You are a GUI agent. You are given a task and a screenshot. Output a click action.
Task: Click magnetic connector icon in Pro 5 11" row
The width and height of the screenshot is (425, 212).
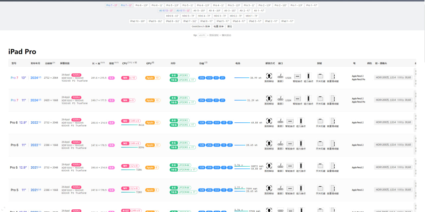[301, 188]
